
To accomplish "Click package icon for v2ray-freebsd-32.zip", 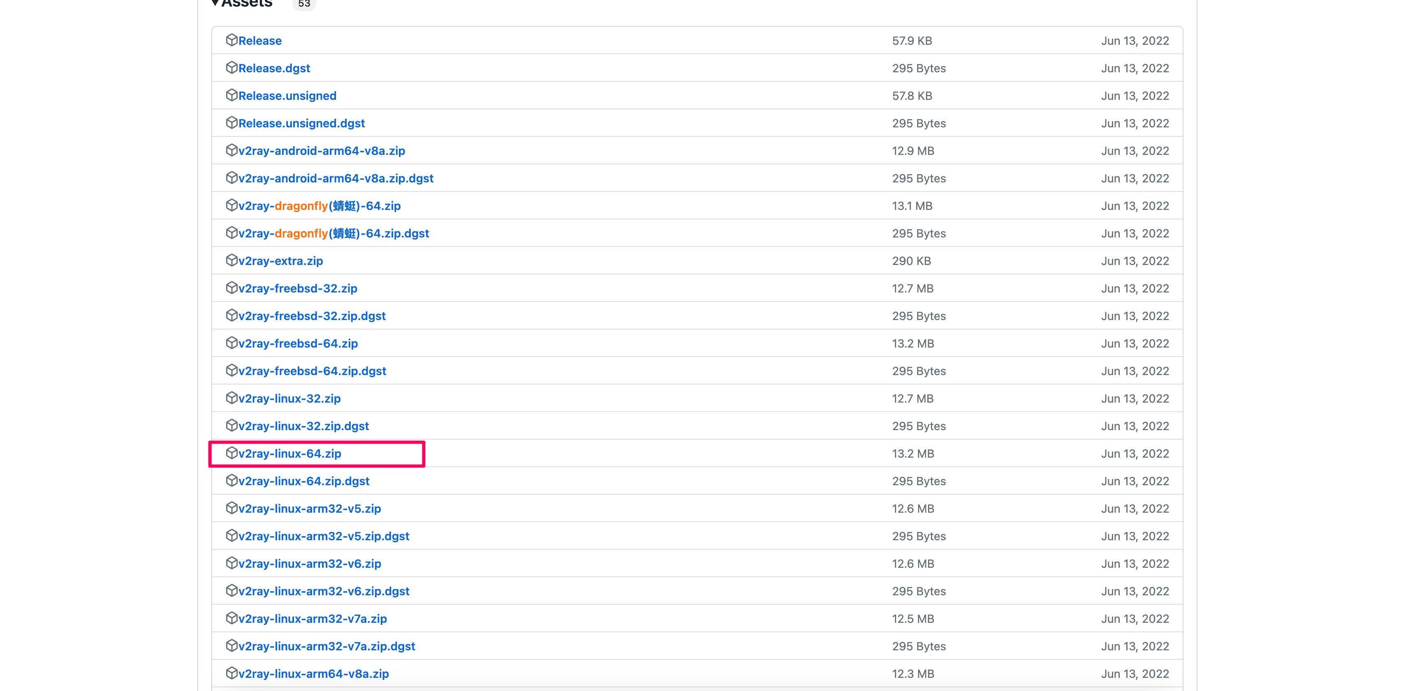I will [231, 287].
